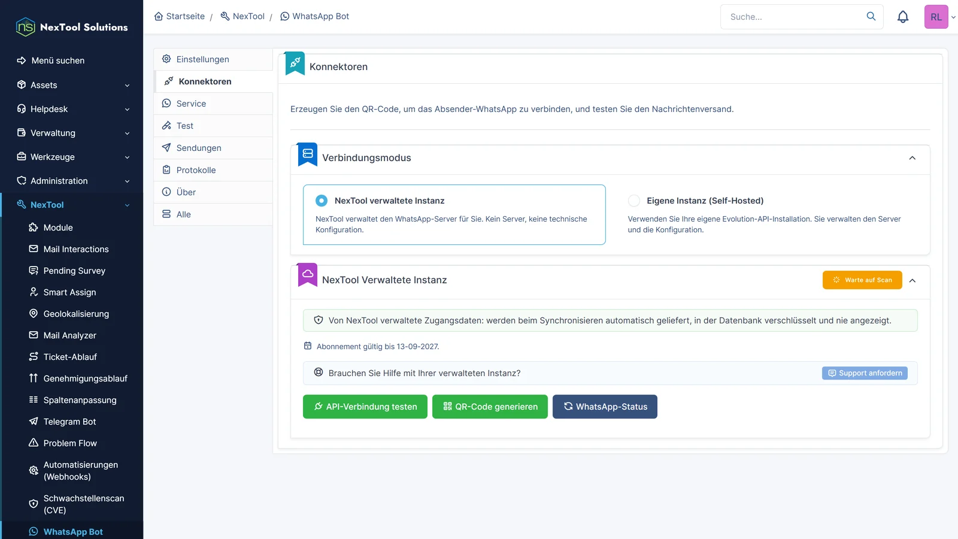The height and width of the screenshot is (539, 958).
Task: Expand the Werkzeuge menu chevron
Action: [127, 158]
